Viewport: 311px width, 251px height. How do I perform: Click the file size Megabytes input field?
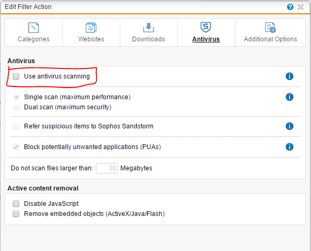107,168
